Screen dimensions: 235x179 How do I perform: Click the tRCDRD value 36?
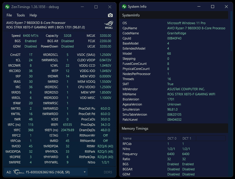(x=31, y=71)
